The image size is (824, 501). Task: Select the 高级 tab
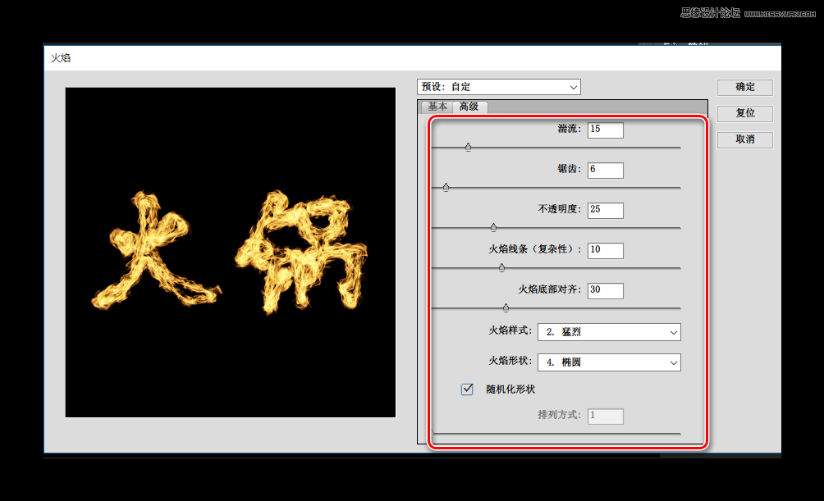coord(469,107)
